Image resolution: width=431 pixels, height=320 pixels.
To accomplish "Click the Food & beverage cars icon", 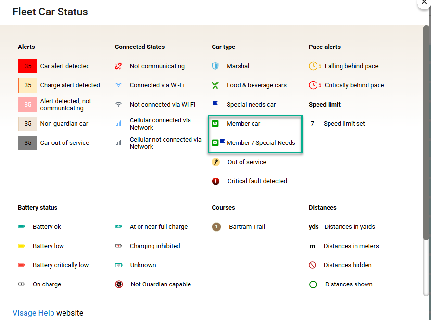I will point(215,85).
